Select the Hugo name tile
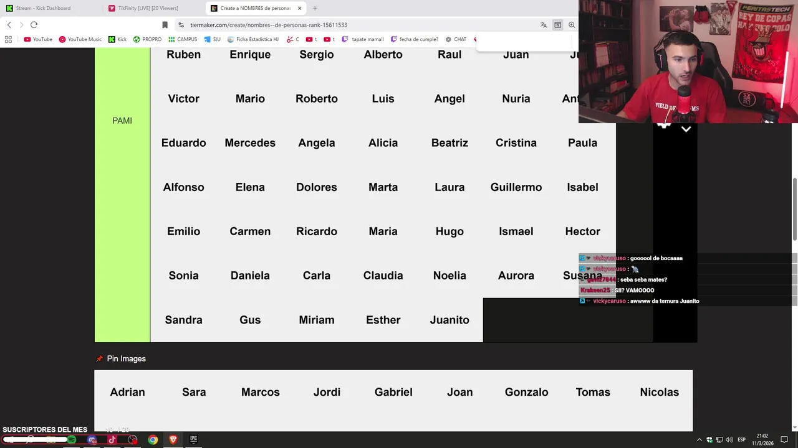 pos(449,231)
